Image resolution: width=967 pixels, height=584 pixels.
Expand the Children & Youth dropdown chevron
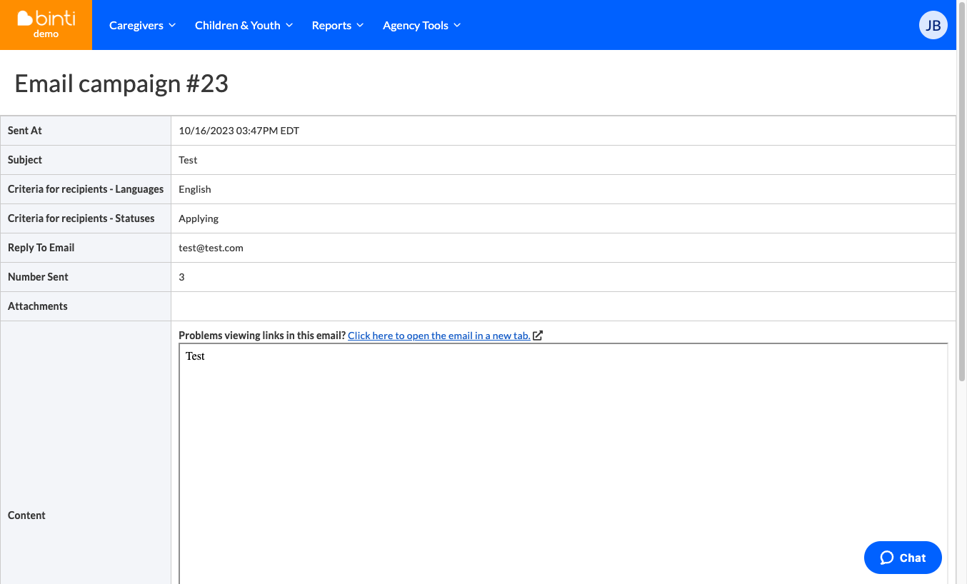289,26
